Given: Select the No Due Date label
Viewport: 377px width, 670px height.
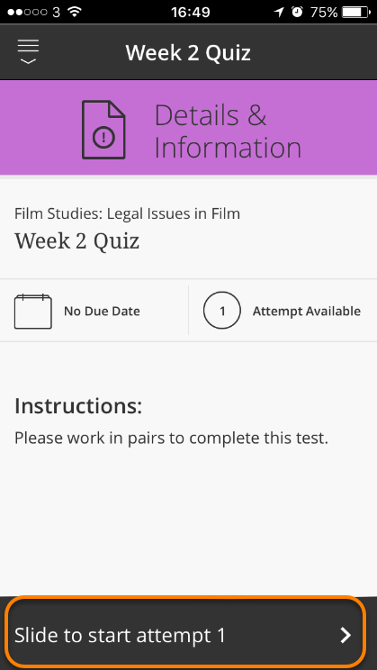Looking at the screenshot, I should (102, 311).
